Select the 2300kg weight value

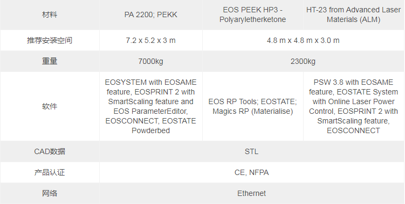[x=303, y=62]
